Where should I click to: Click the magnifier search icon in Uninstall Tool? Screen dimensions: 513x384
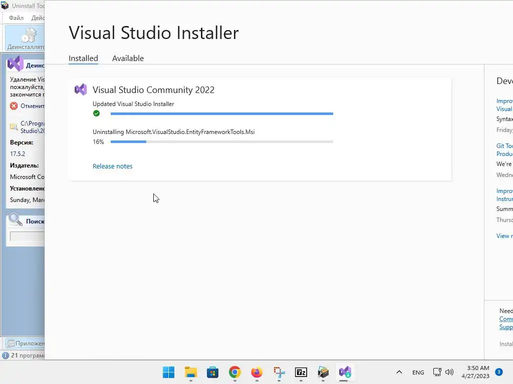click(15, 219)
